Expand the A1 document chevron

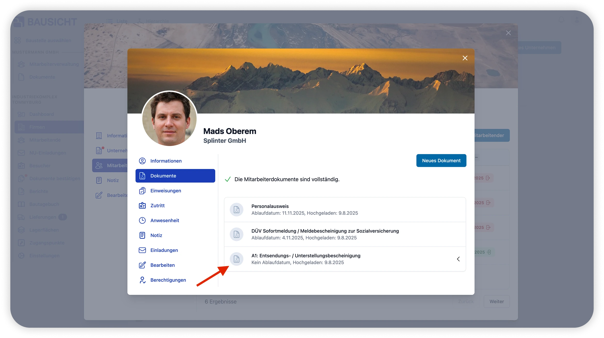[458, 259]
